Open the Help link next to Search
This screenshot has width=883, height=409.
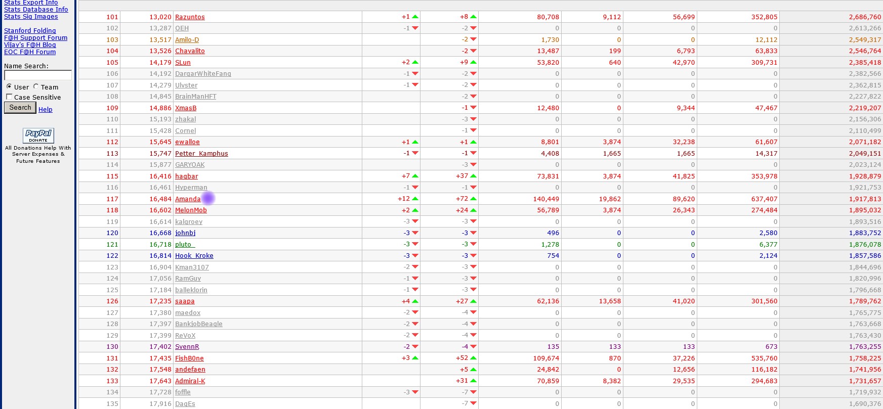[46, 109]
